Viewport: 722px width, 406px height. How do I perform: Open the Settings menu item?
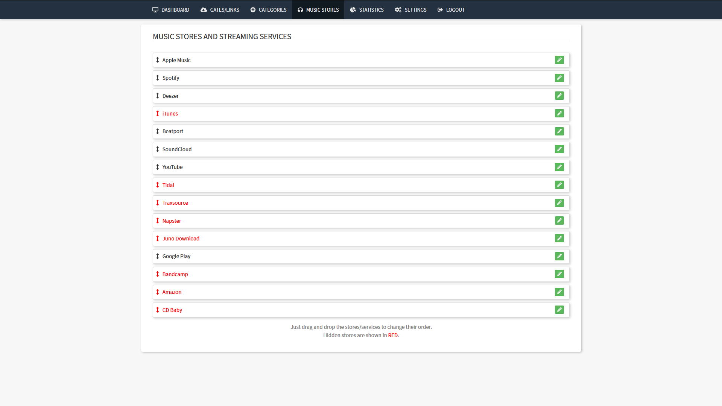coord(410,10)
